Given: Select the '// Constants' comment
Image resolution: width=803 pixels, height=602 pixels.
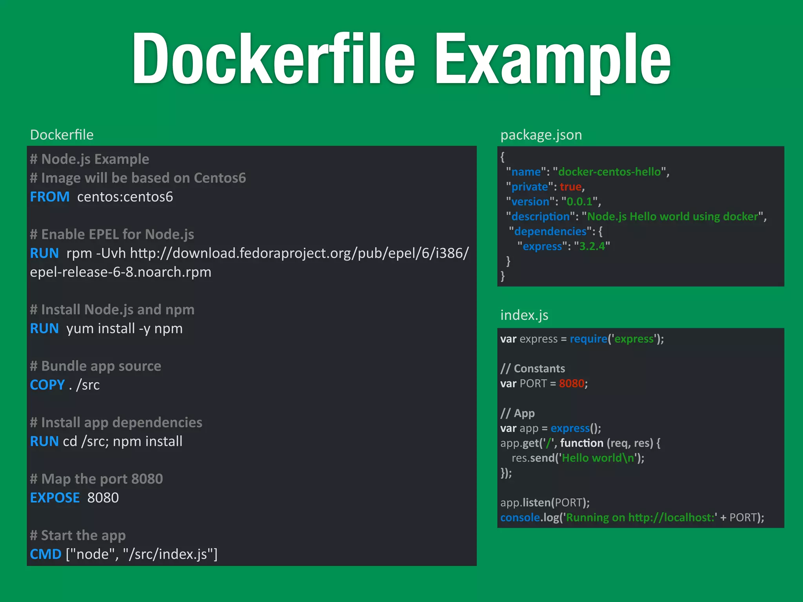Looking at the screenshot, I should click(533, 369).
